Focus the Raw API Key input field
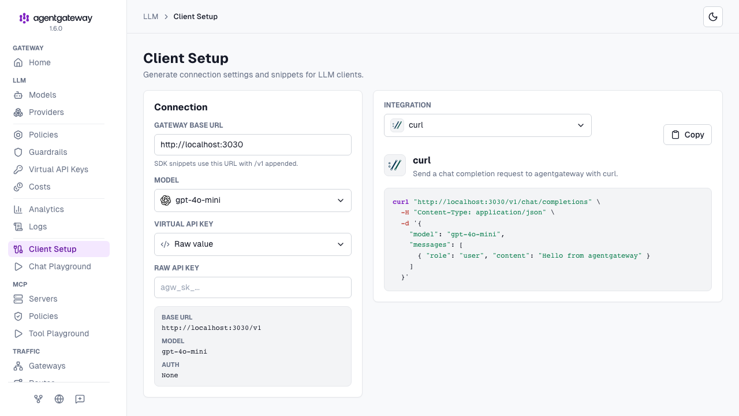Screen dimensions: 739x416 (x=253, y=288)
